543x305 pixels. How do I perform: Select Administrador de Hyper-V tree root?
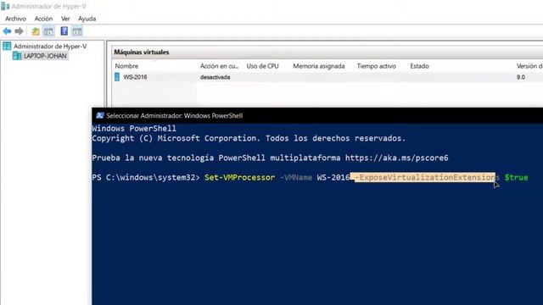[50, 46]
